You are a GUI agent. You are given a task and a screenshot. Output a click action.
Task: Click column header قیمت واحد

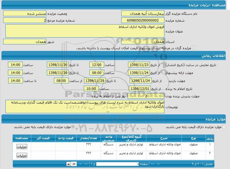click(x=66, y=138)
